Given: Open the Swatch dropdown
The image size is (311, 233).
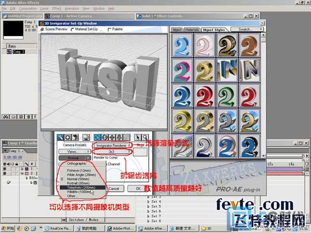Looking at the screenshot, I should [247, 29].
